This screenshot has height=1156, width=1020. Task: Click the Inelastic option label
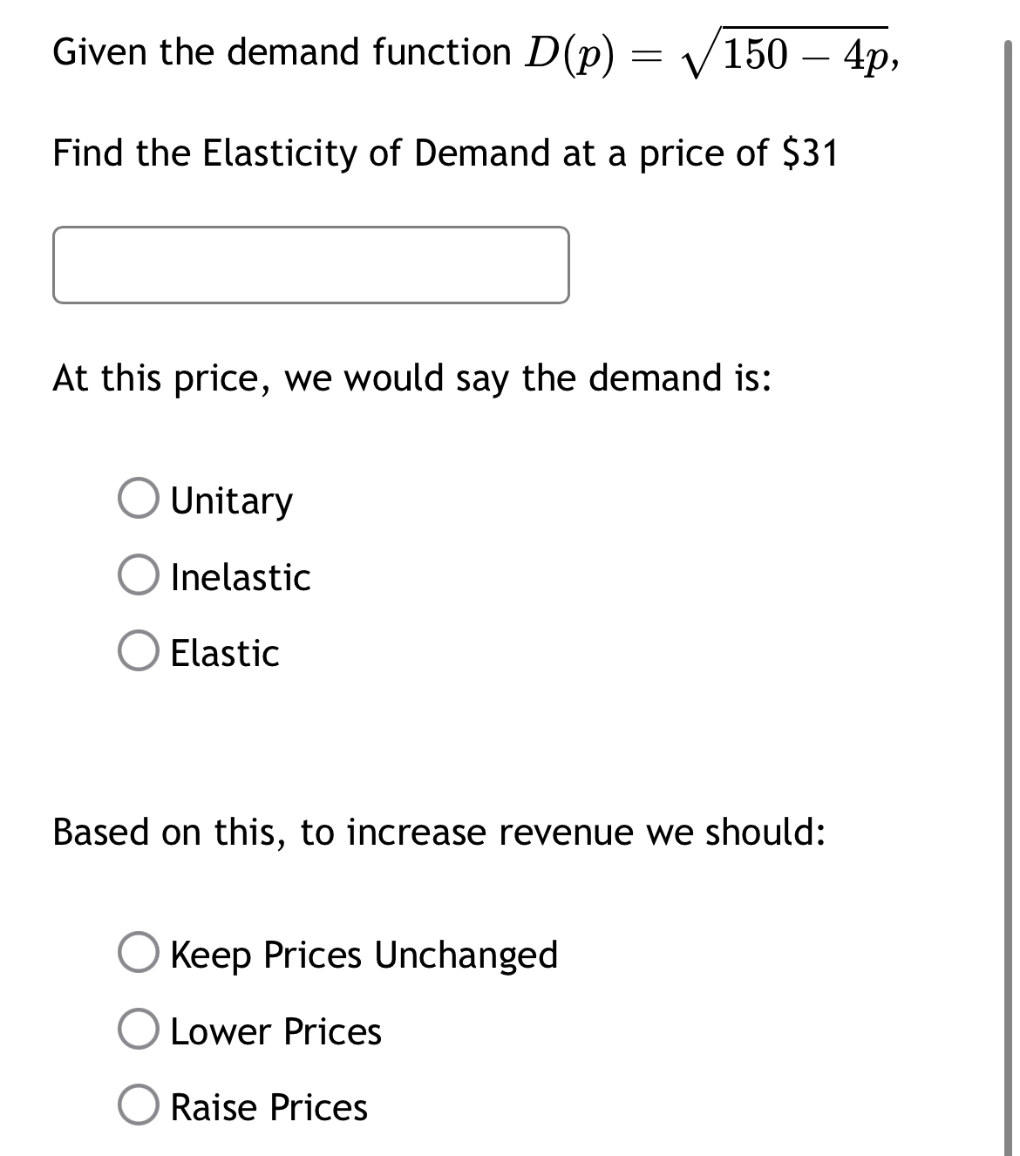239,576
